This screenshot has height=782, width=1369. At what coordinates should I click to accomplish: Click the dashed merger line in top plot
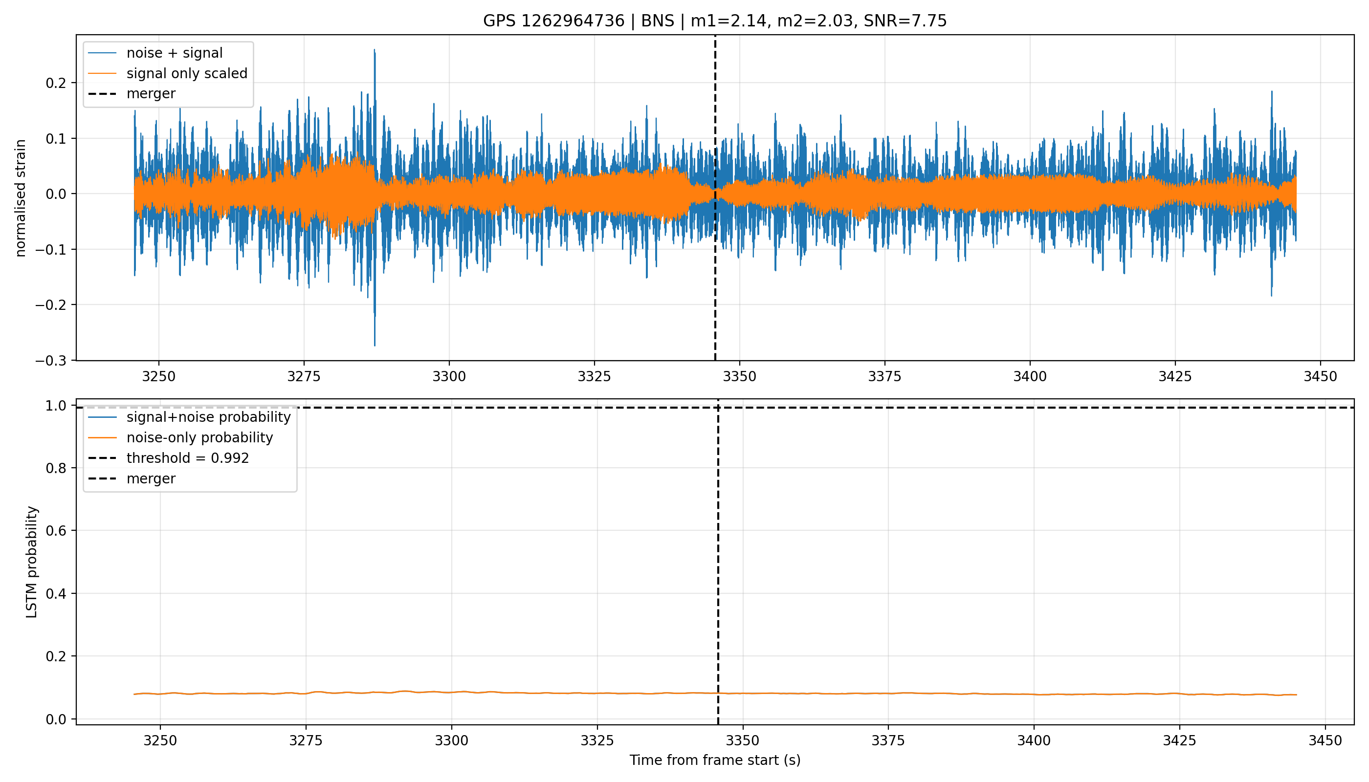pos(715,268)
